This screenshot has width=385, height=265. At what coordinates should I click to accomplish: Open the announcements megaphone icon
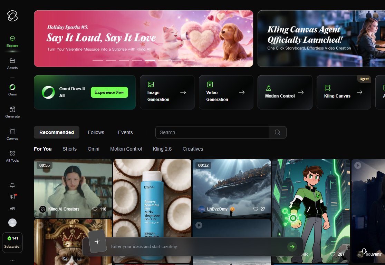(12, 197)
